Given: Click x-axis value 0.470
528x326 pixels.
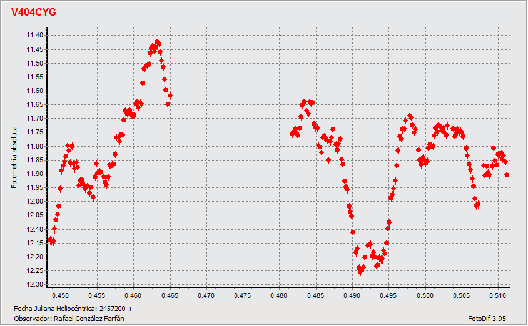Looking at the screenshot, I should coord(206,295).
